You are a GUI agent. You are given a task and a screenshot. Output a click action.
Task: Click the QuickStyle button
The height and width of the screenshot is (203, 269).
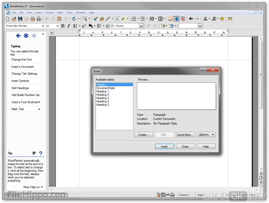185,135
